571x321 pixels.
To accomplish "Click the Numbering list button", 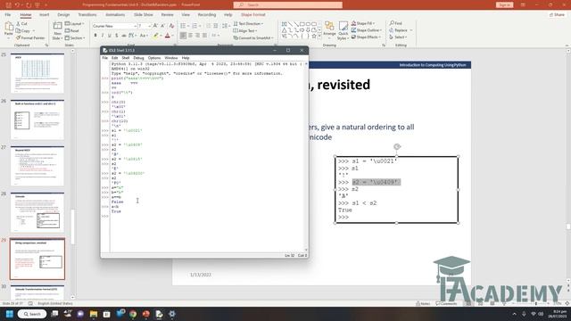I will pyautogui.click(x=195, y=26).
